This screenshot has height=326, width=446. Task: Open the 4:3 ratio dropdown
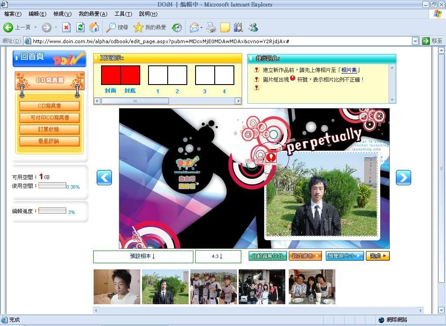coord(218,256)
